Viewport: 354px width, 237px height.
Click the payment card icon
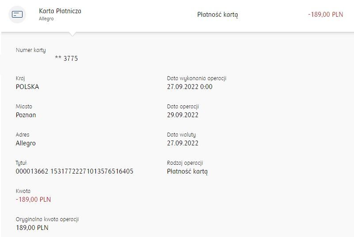pyautogui.click(x=17, y=15)
